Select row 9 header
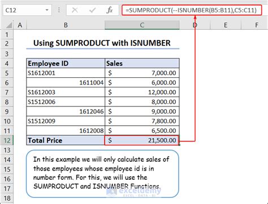This screenshot has height=204, width=268. tap(7, 112)
